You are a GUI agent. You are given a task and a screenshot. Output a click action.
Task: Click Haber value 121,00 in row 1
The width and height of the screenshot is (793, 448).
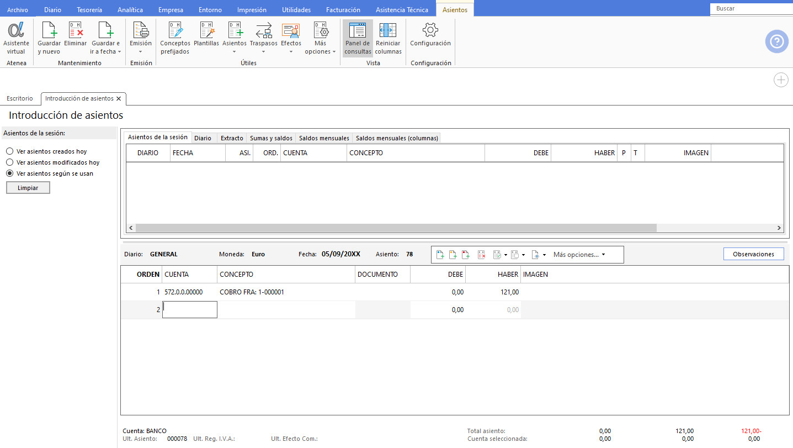pos(510,292)
